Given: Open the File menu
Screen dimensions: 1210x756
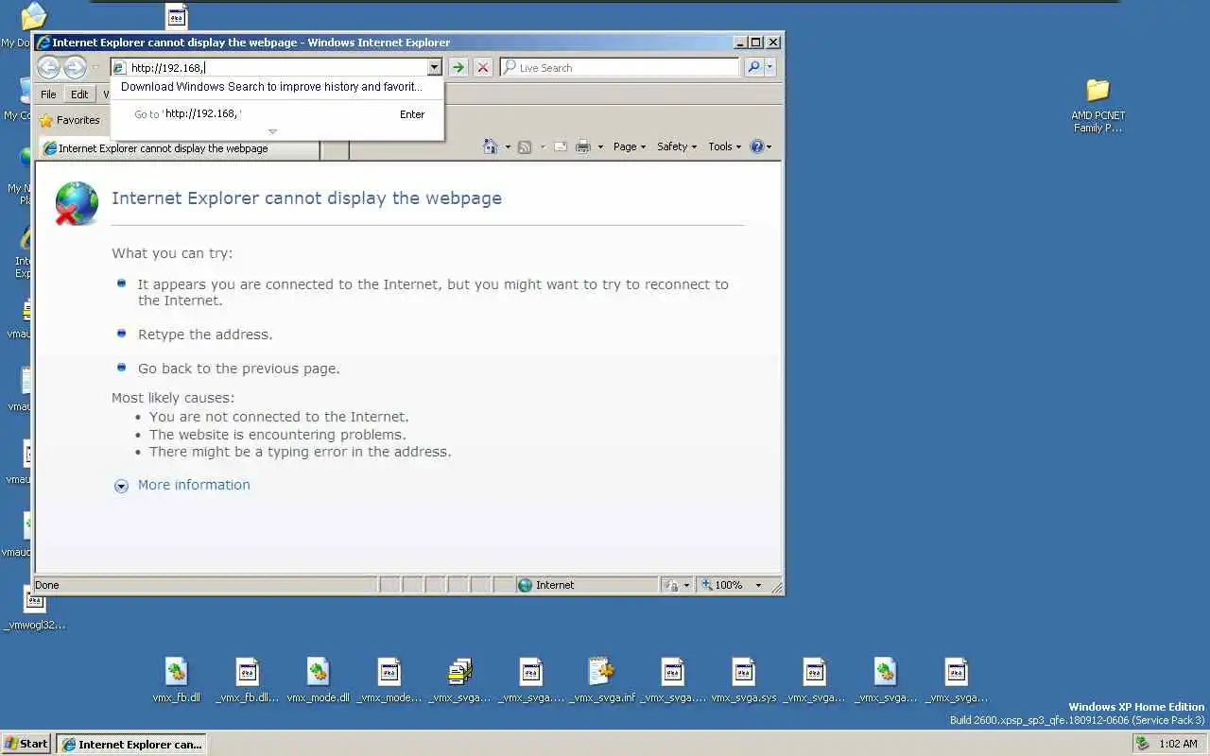Looking at the screenshot, I should tap(48, 94).
